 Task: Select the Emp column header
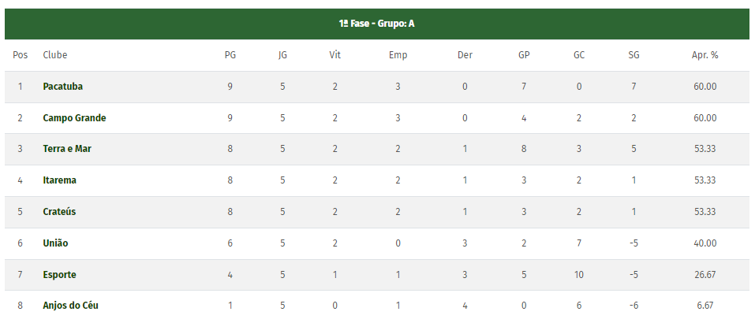pos(398,55)
